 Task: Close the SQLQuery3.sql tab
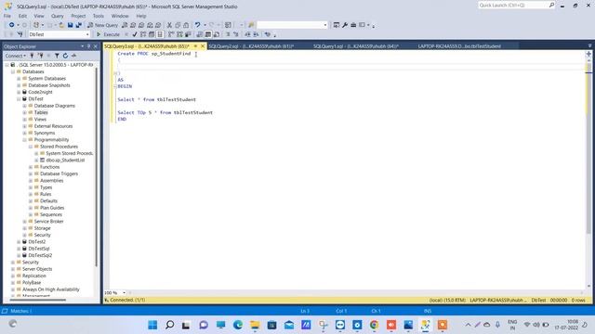(x=203, y=46)
